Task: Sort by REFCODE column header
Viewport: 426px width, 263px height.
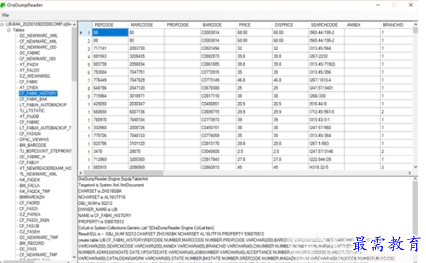Action: (110, 25)
